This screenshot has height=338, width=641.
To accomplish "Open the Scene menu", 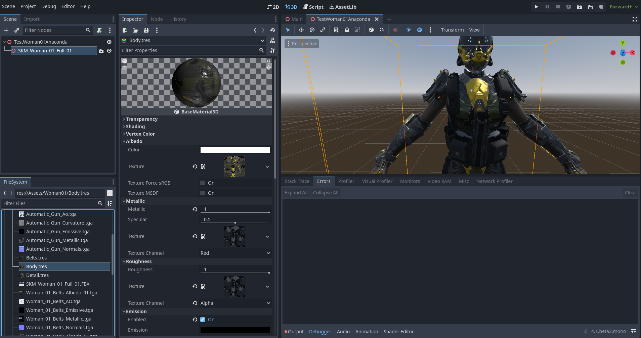I will pos(8,6).
